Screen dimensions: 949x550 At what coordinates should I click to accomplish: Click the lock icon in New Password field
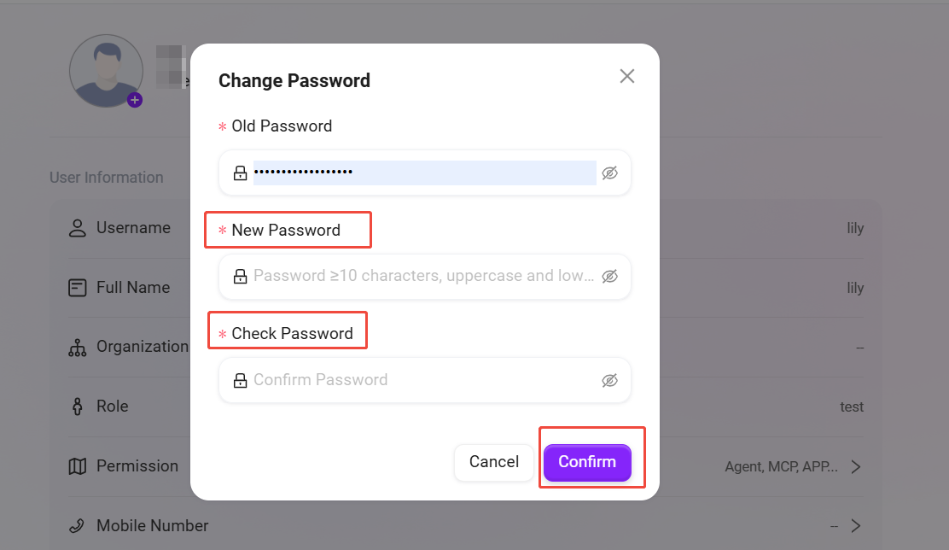pyautogui.click(x=241, y=277)
